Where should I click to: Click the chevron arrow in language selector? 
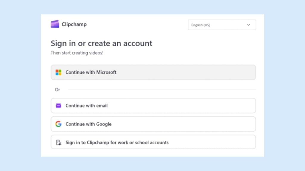pyautogui.click(x=249, y=25)
